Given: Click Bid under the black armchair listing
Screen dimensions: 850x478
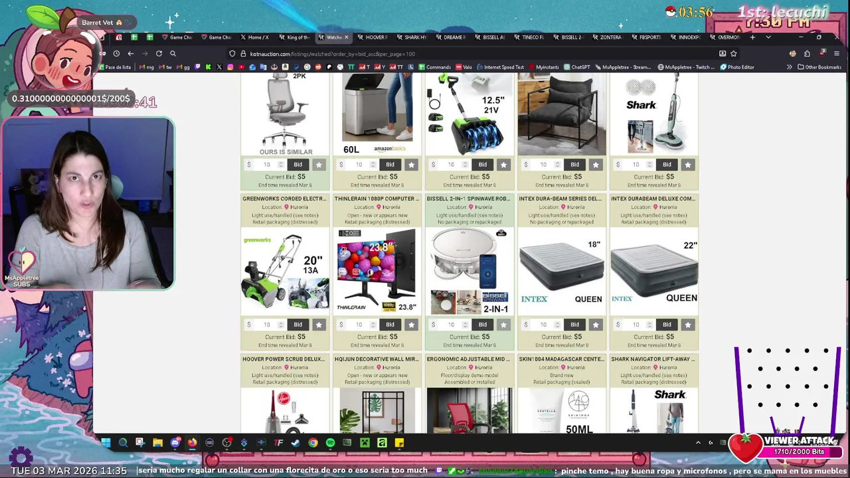Looking at the screenshot, I should (x=574, y=165).
